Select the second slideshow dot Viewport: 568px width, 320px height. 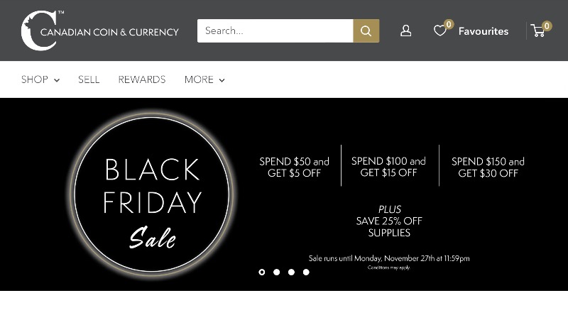pyautogui.click(x=277, y=272)
